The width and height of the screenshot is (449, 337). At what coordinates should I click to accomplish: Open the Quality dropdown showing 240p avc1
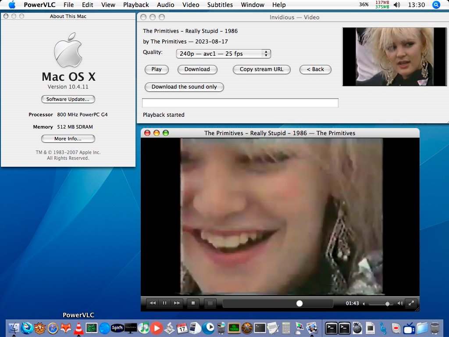(x=223, y=54)
